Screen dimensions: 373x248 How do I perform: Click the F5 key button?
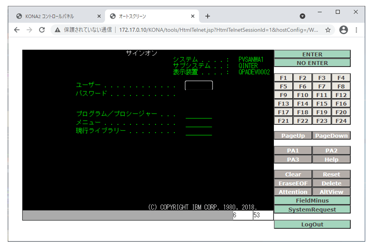tap(283, 86)
